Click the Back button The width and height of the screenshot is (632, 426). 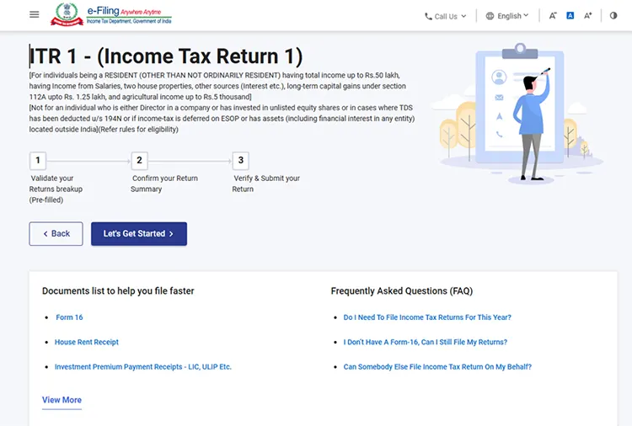(x=56, y=233)
